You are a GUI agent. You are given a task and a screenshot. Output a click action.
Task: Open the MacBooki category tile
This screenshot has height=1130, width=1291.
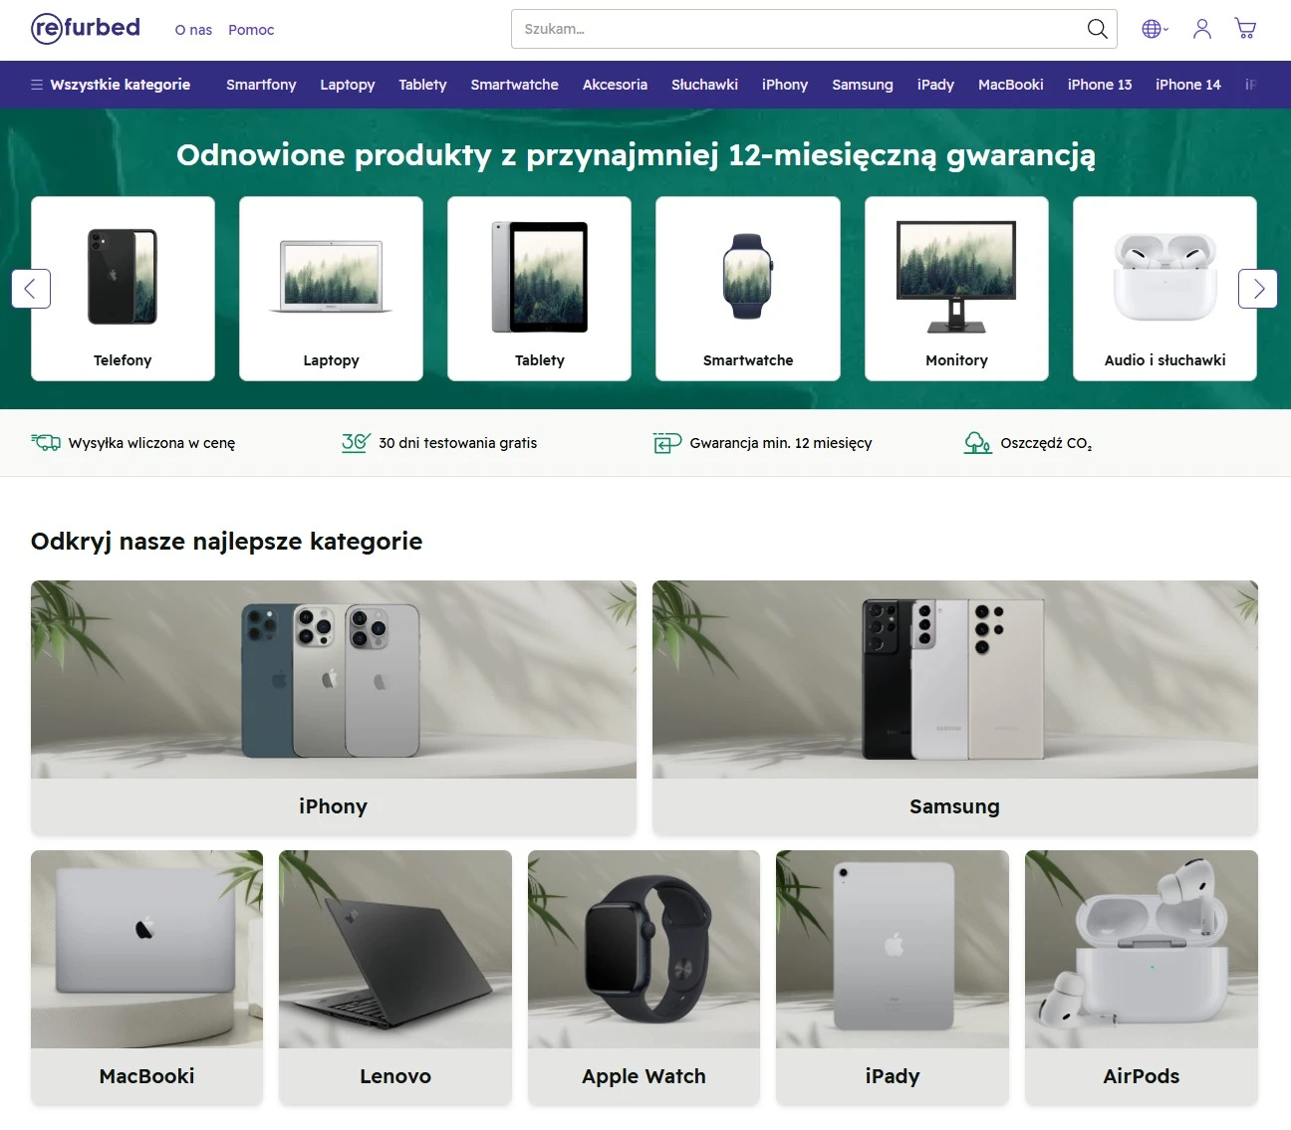click(x=146, y=978)
